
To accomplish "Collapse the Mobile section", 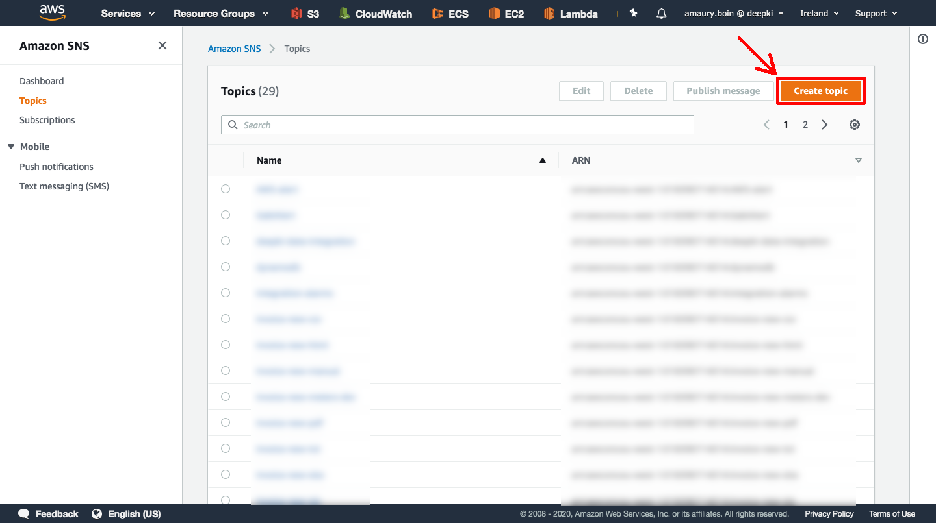I will 11,147.
